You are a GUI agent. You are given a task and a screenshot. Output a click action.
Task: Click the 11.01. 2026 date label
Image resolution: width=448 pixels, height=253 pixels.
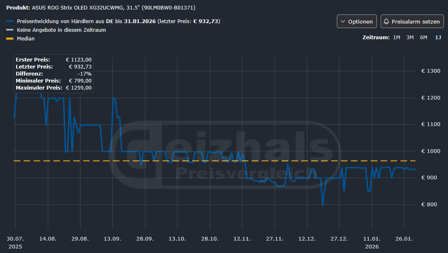point(372,242)
